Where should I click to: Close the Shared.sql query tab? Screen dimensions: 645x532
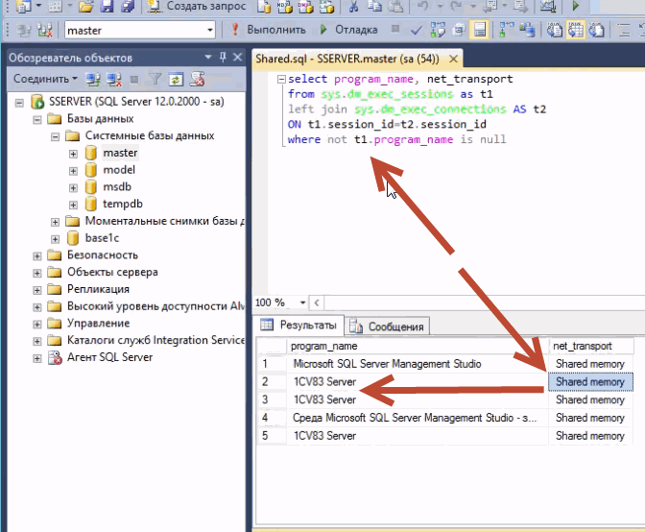(454, 59)
